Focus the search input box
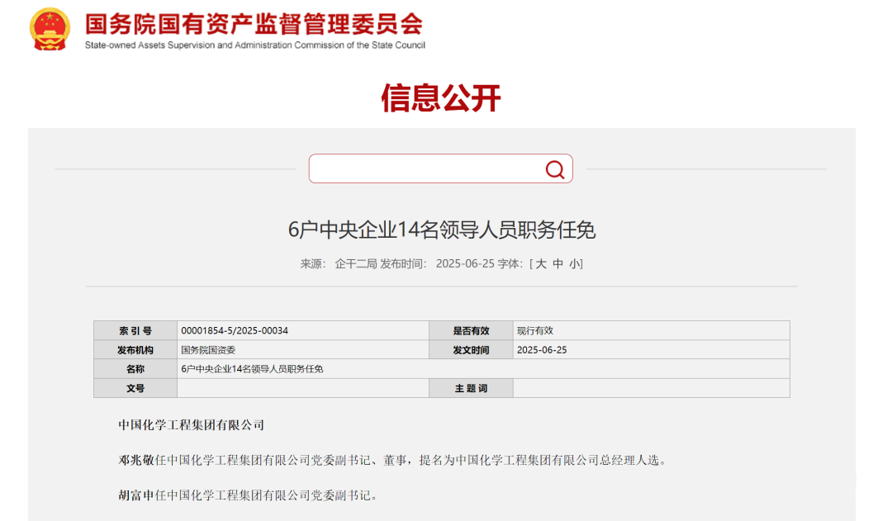 pos(425,169)
